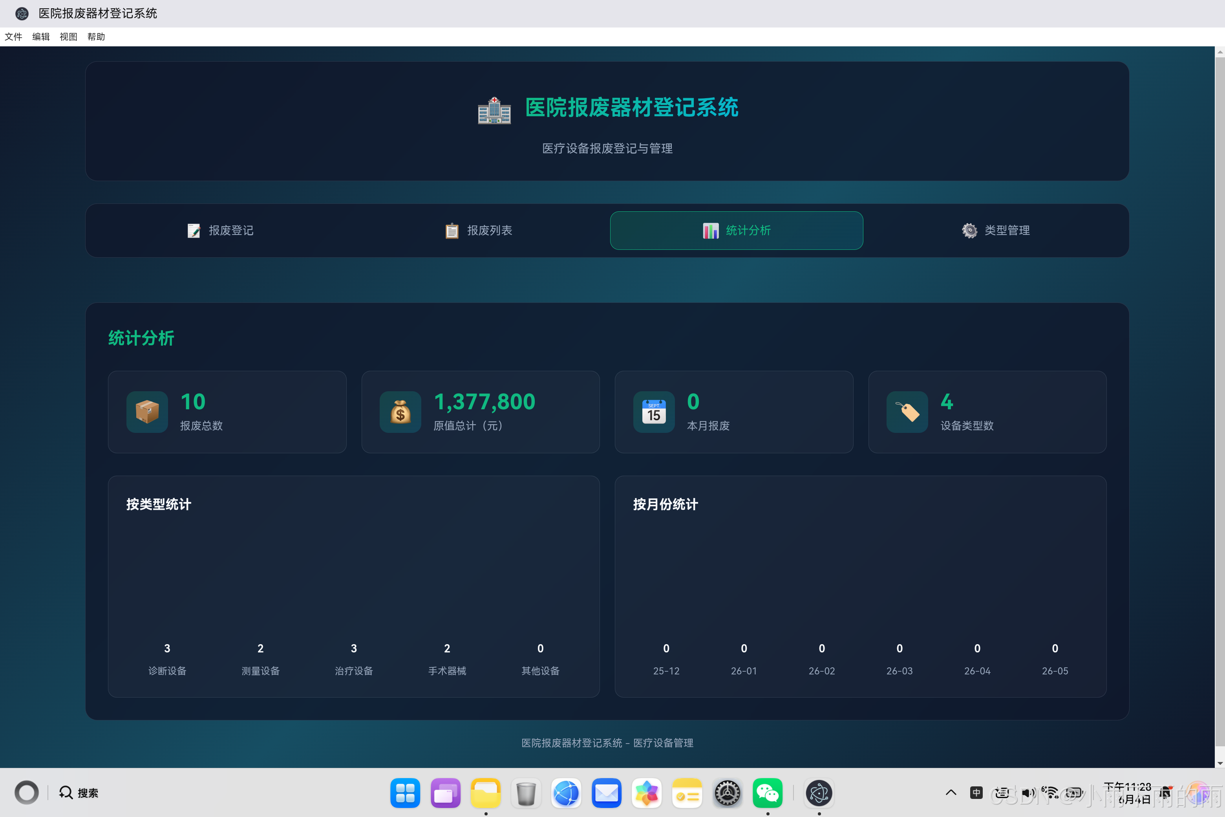Click the hospital building icon in header
The image size is (1225, 817).
point(494,110)
